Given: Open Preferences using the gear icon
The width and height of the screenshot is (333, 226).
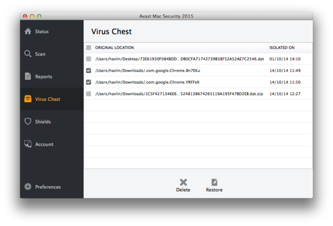Looking at the screenshot, I should pos(28,187).
